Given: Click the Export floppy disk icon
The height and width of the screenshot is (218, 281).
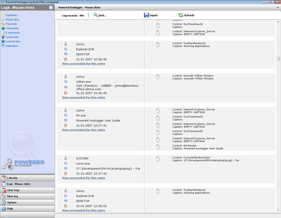Looking at the screenshot, I should (x=146, y=15).
